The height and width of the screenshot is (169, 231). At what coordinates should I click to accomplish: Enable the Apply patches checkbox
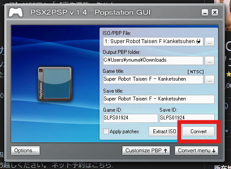pyautogui.click(x=106, y=131)
